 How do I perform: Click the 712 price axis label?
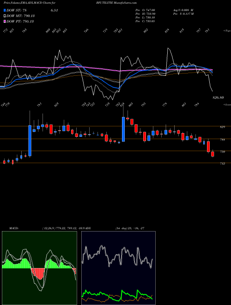click(x=223, y=164)
